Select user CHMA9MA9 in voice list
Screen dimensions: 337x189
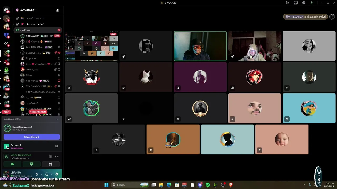point(41,47)
